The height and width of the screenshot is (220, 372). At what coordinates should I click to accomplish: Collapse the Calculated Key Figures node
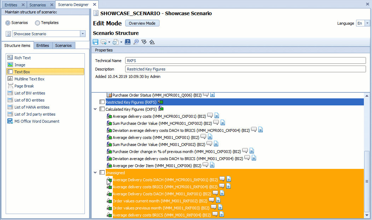click(95, 109)
